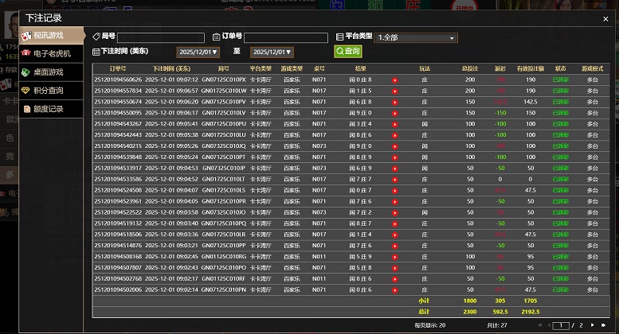Open the start date picker dropdown
The image size is (619, 334).
point(197,52)
